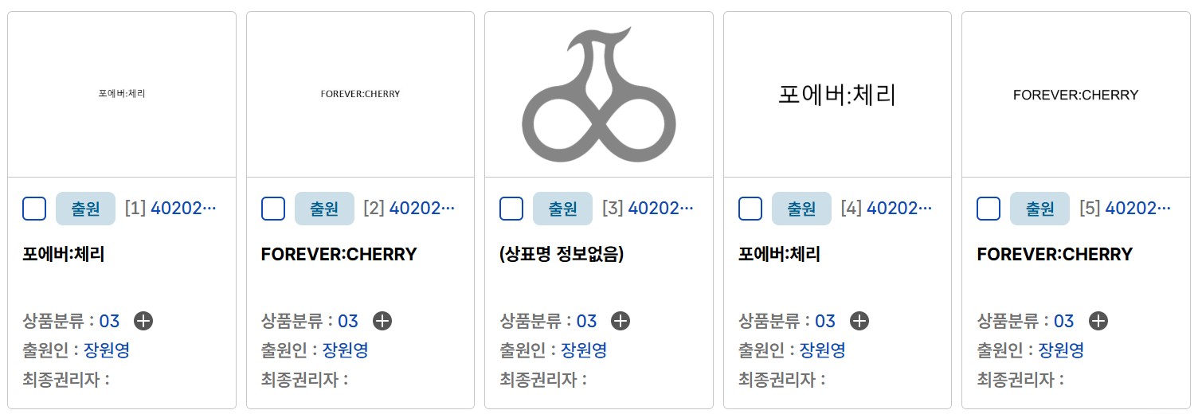Viewport: 1198px width, 414px height.
Task: Enable the checkbox for result [5]
Action: click(989, 209)
